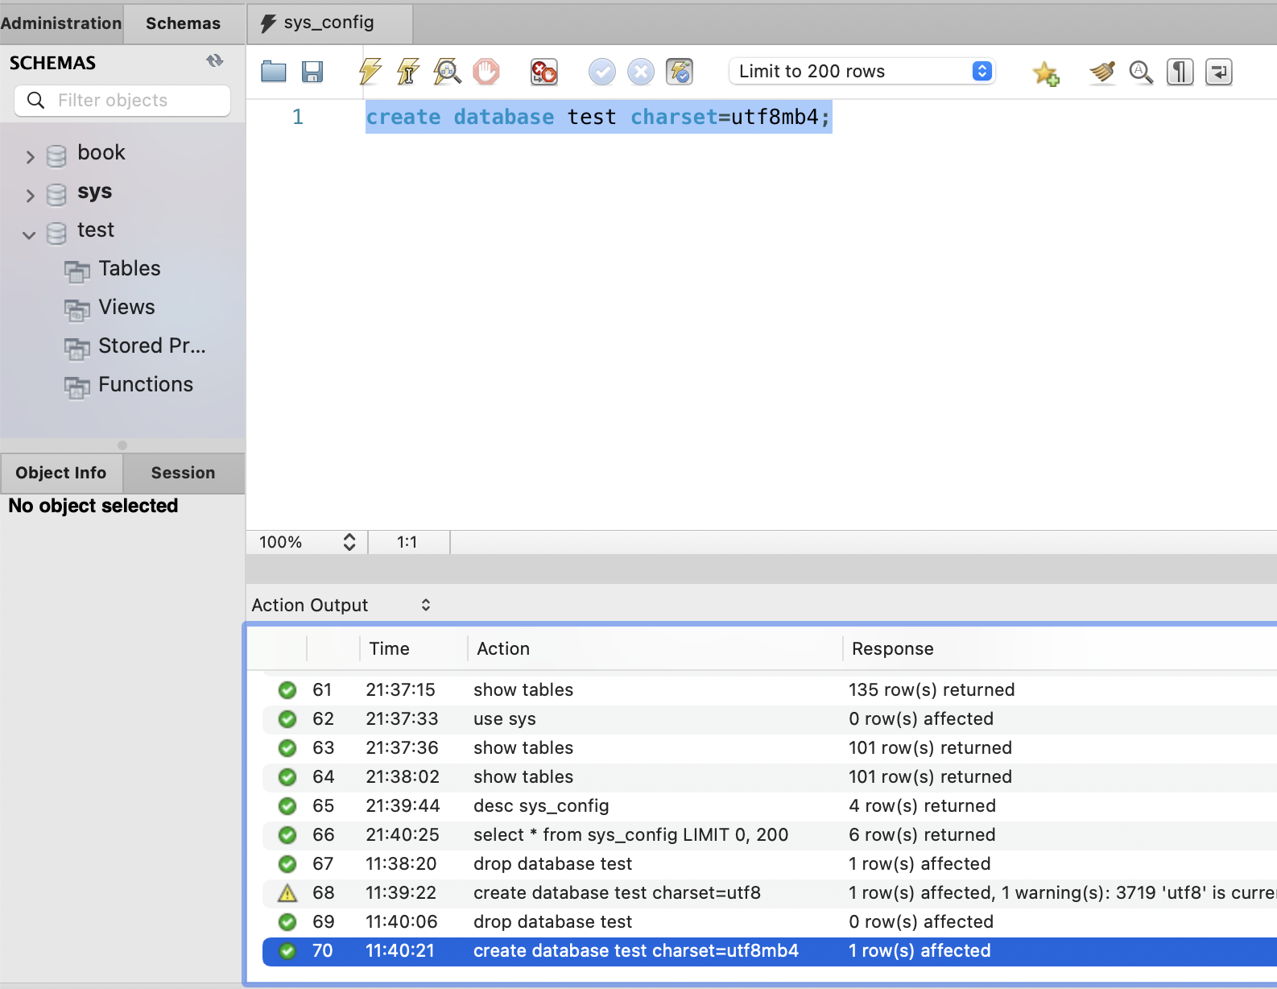Add snippet with star icon
1277x989 pixels.
tap(1046, 73)
